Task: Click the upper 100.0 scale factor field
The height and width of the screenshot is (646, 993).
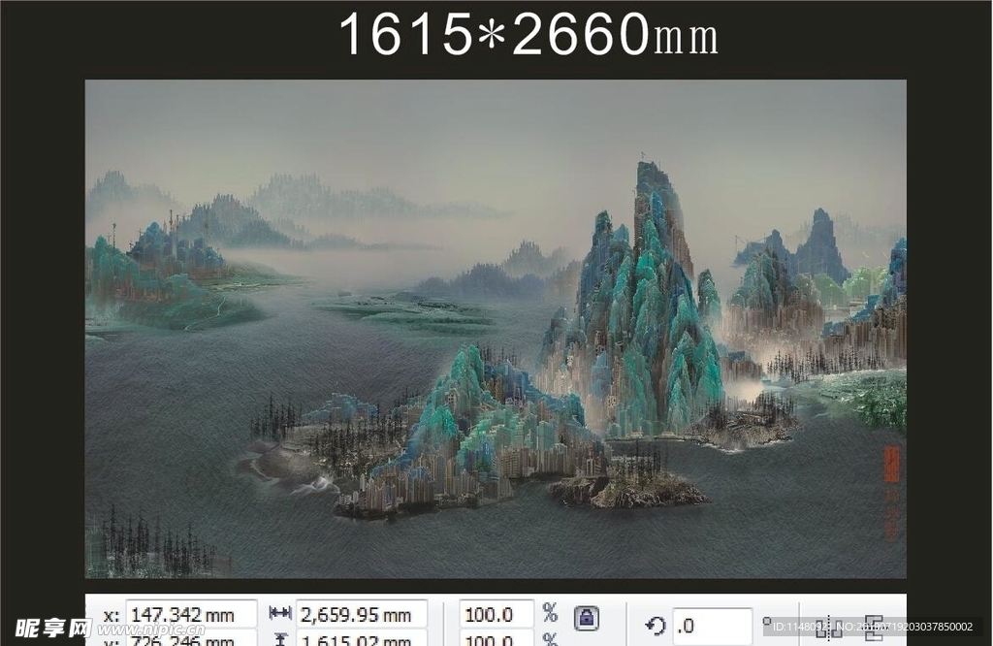Action: tap(496, 614)
